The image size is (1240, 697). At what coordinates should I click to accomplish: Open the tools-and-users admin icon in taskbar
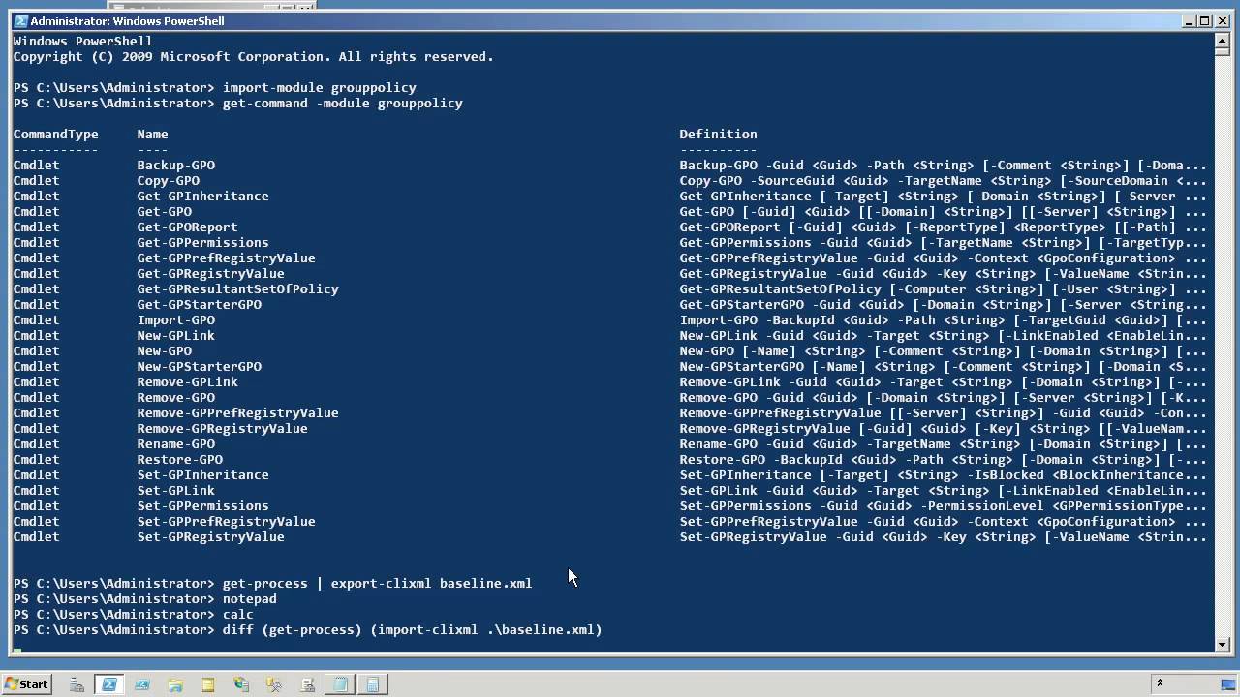(274, 684)
